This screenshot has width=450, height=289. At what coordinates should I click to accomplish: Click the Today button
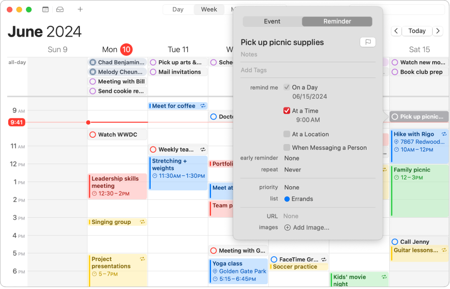tap(417, 31)
